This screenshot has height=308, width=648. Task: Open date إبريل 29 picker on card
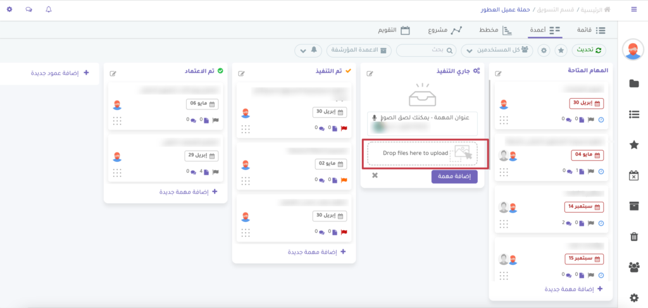pos(201,156)
